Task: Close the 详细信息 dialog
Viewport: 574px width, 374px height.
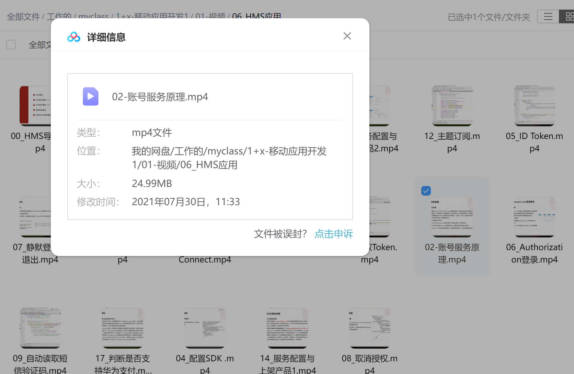Action: click(x=347, y=36)
